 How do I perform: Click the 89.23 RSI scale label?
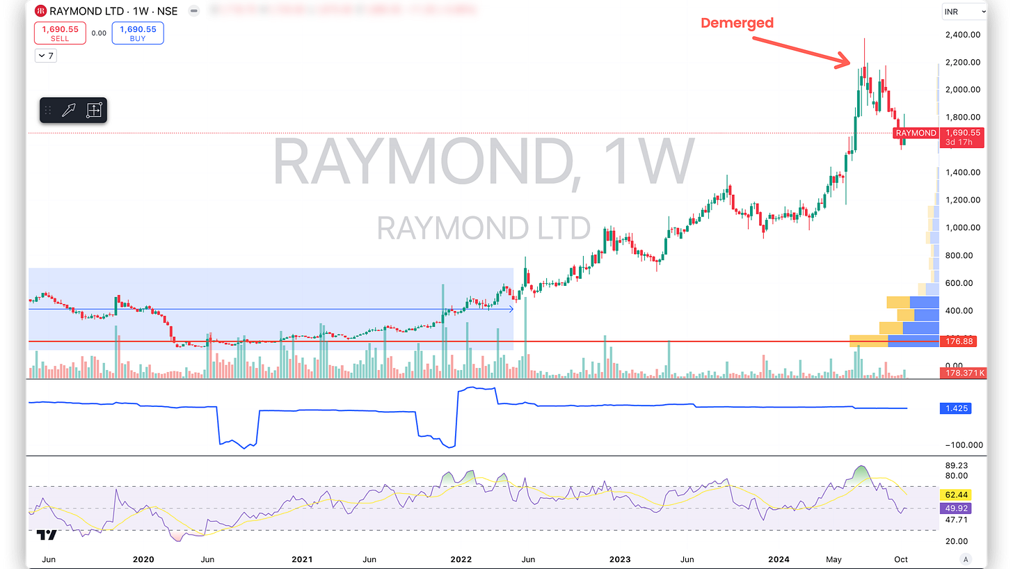[x=957, y=465]
